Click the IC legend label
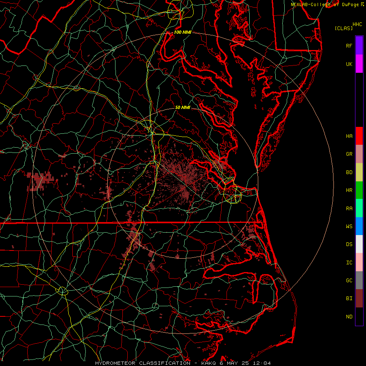The height and width of the screenshot is (366, 366). coord(349,263)
